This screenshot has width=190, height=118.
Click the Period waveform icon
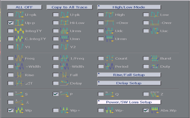pyautogui.click(x=110, y=67)
